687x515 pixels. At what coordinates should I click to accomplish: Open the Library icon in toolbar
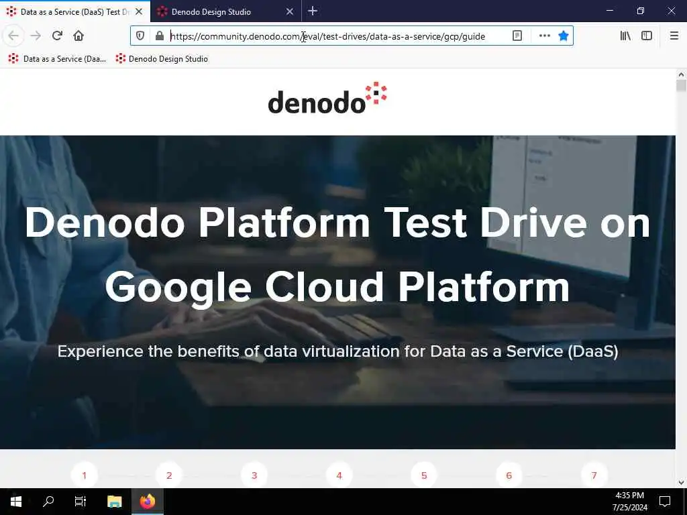click(x=625, y=36)
